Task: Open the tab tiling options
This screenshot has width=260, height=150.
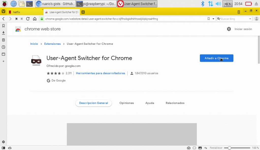Action: pos(194,148)
